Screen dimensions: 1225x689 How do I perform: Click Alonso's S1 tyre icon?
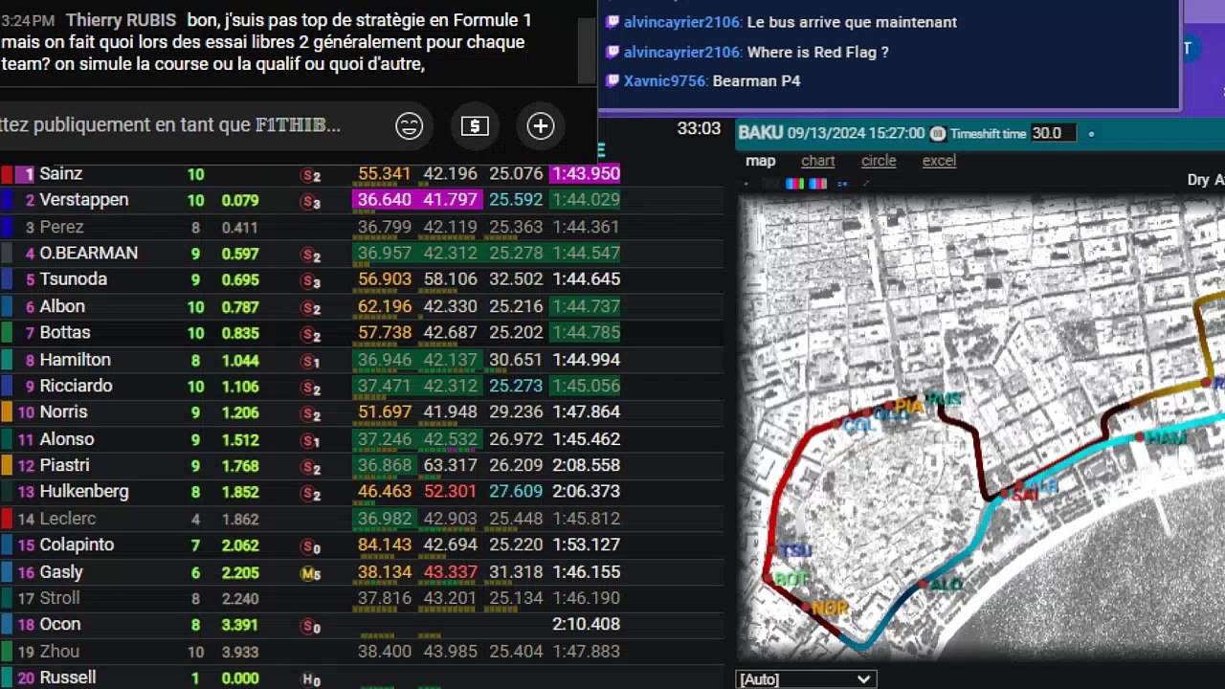click(311, 441)
